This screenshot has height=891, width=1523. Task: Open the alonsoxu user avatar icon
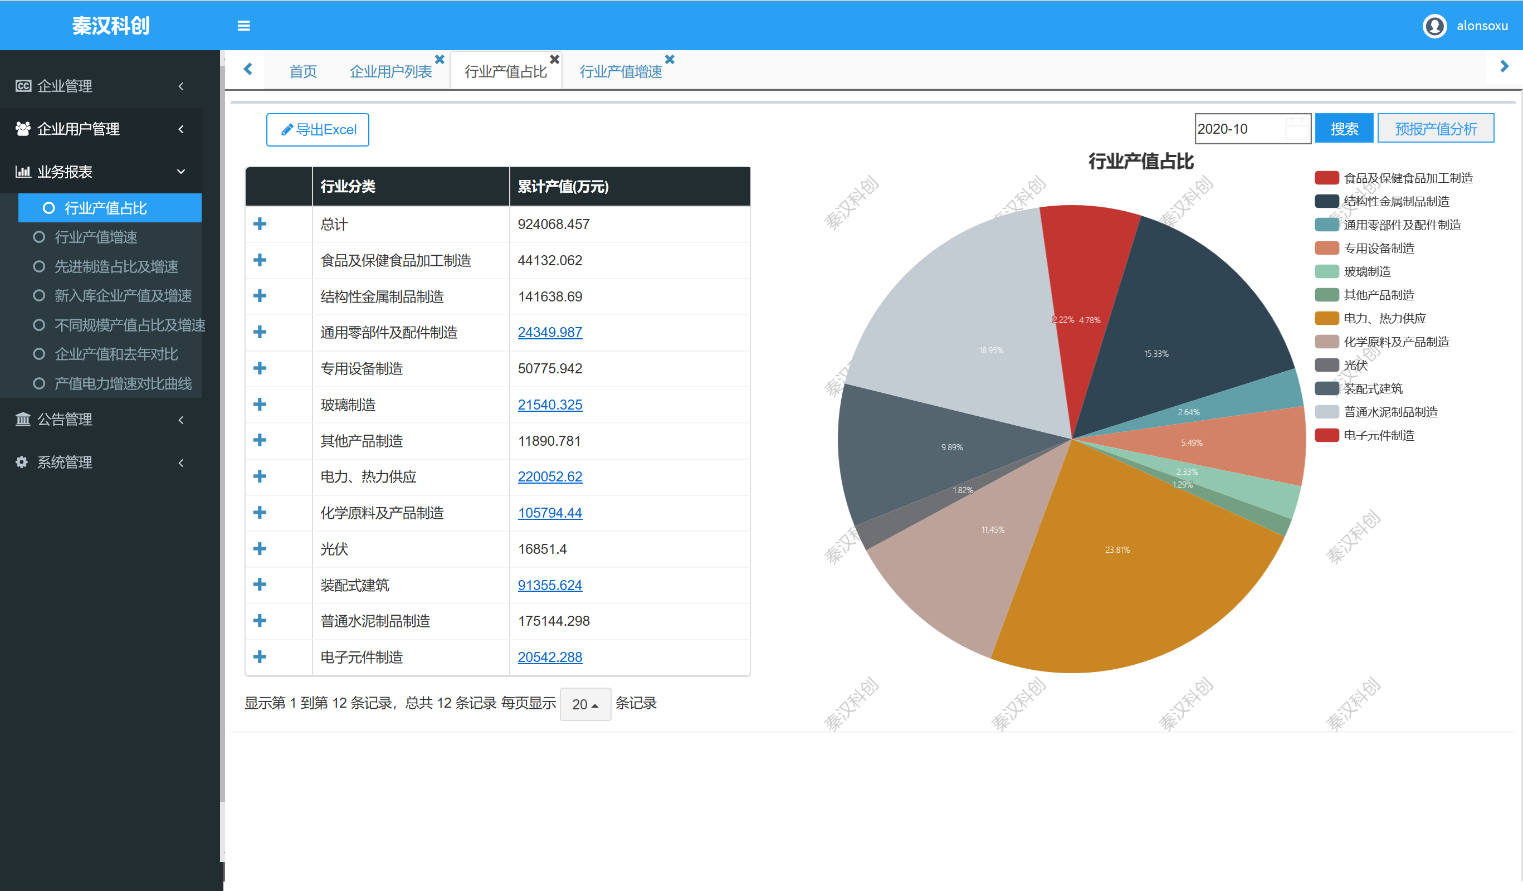(1434, 26)
